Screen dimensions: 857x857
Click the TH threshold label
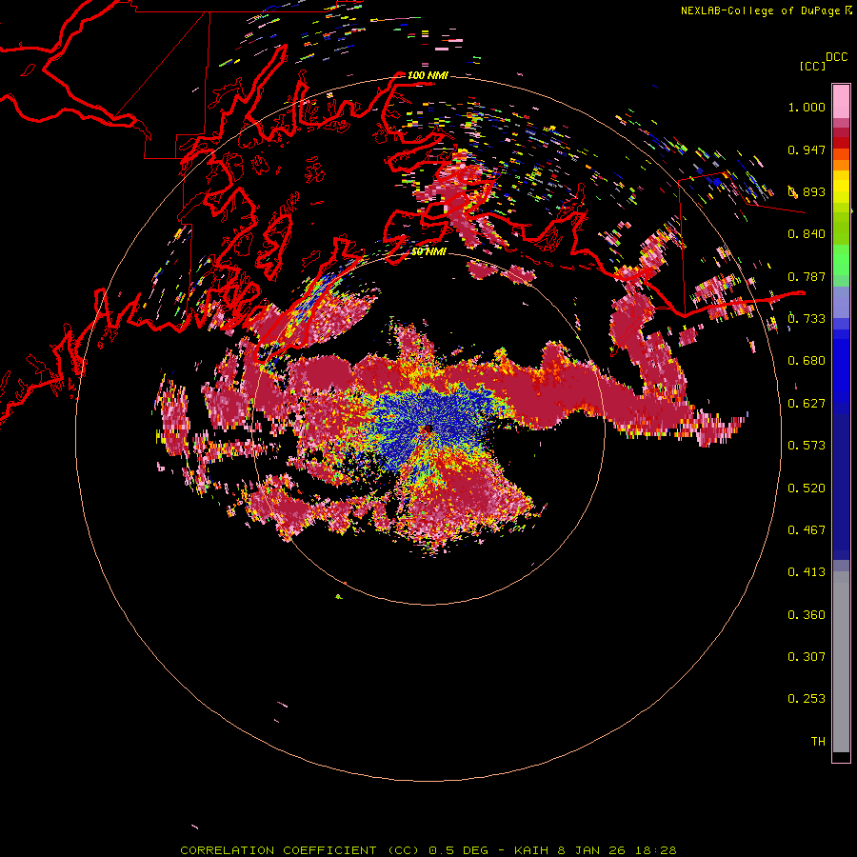click(818, 742)
